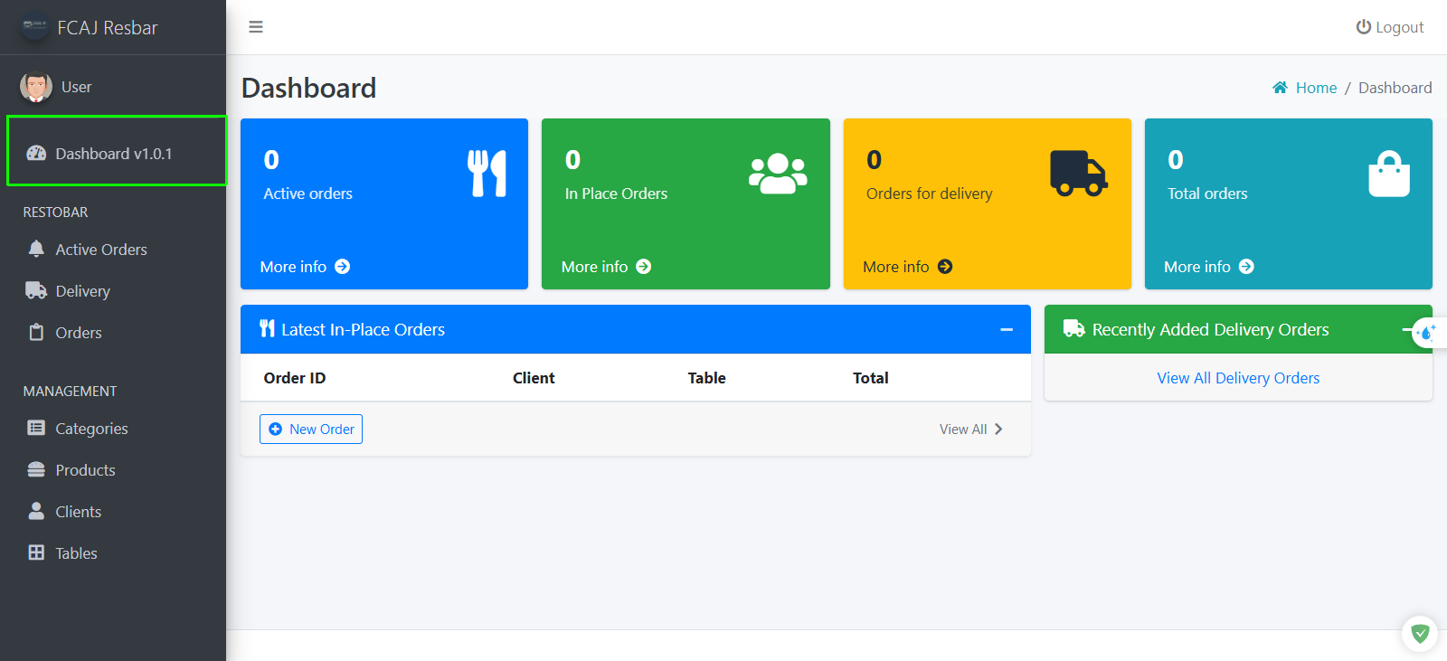Go to Active Orders in the sidebar
Viewport: 1447px width, 661px height.
click(113, 250)
